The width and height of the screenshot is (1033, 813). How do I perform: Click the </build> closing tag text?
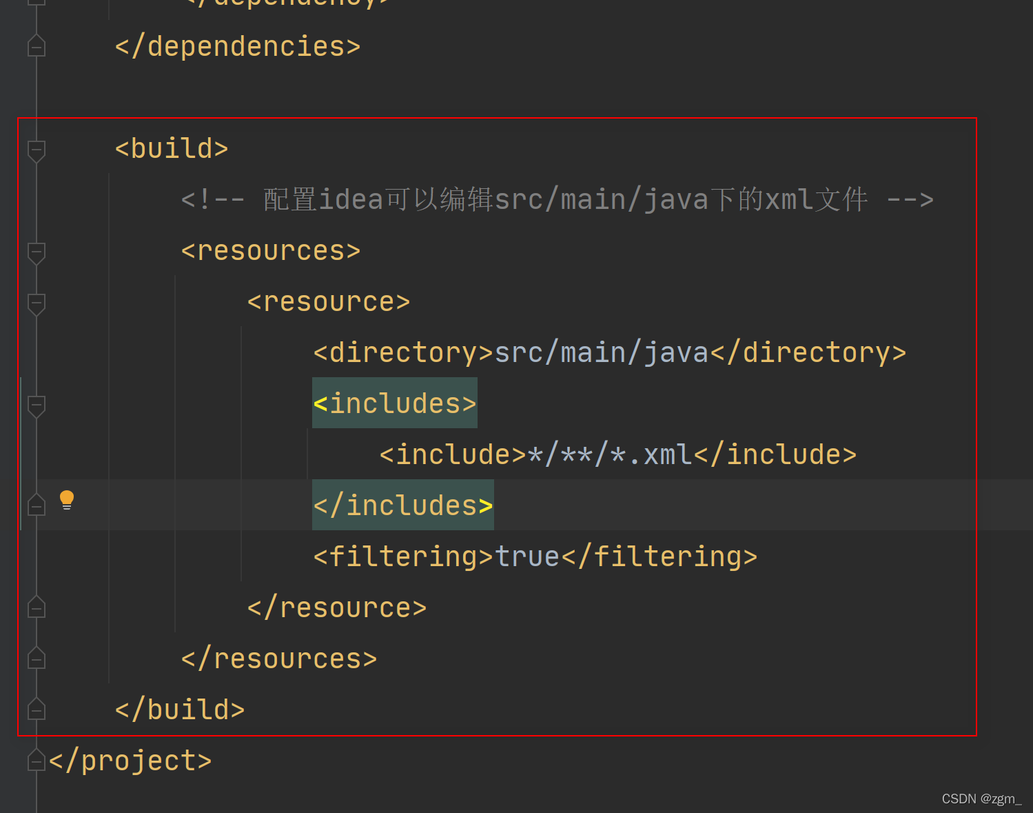(x=180, y=710)
